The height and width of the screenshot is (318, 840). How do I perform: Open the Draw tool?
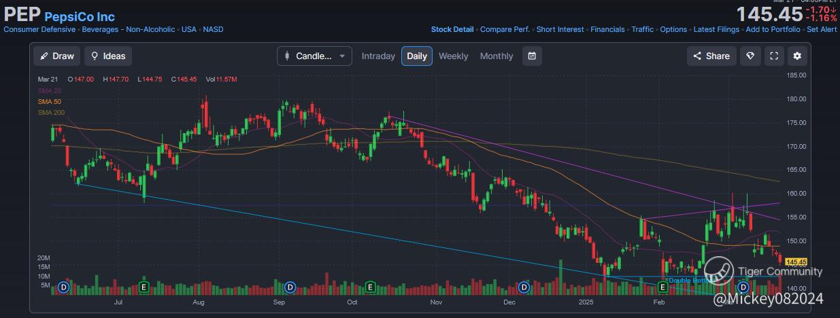click(x=56, y=56)
